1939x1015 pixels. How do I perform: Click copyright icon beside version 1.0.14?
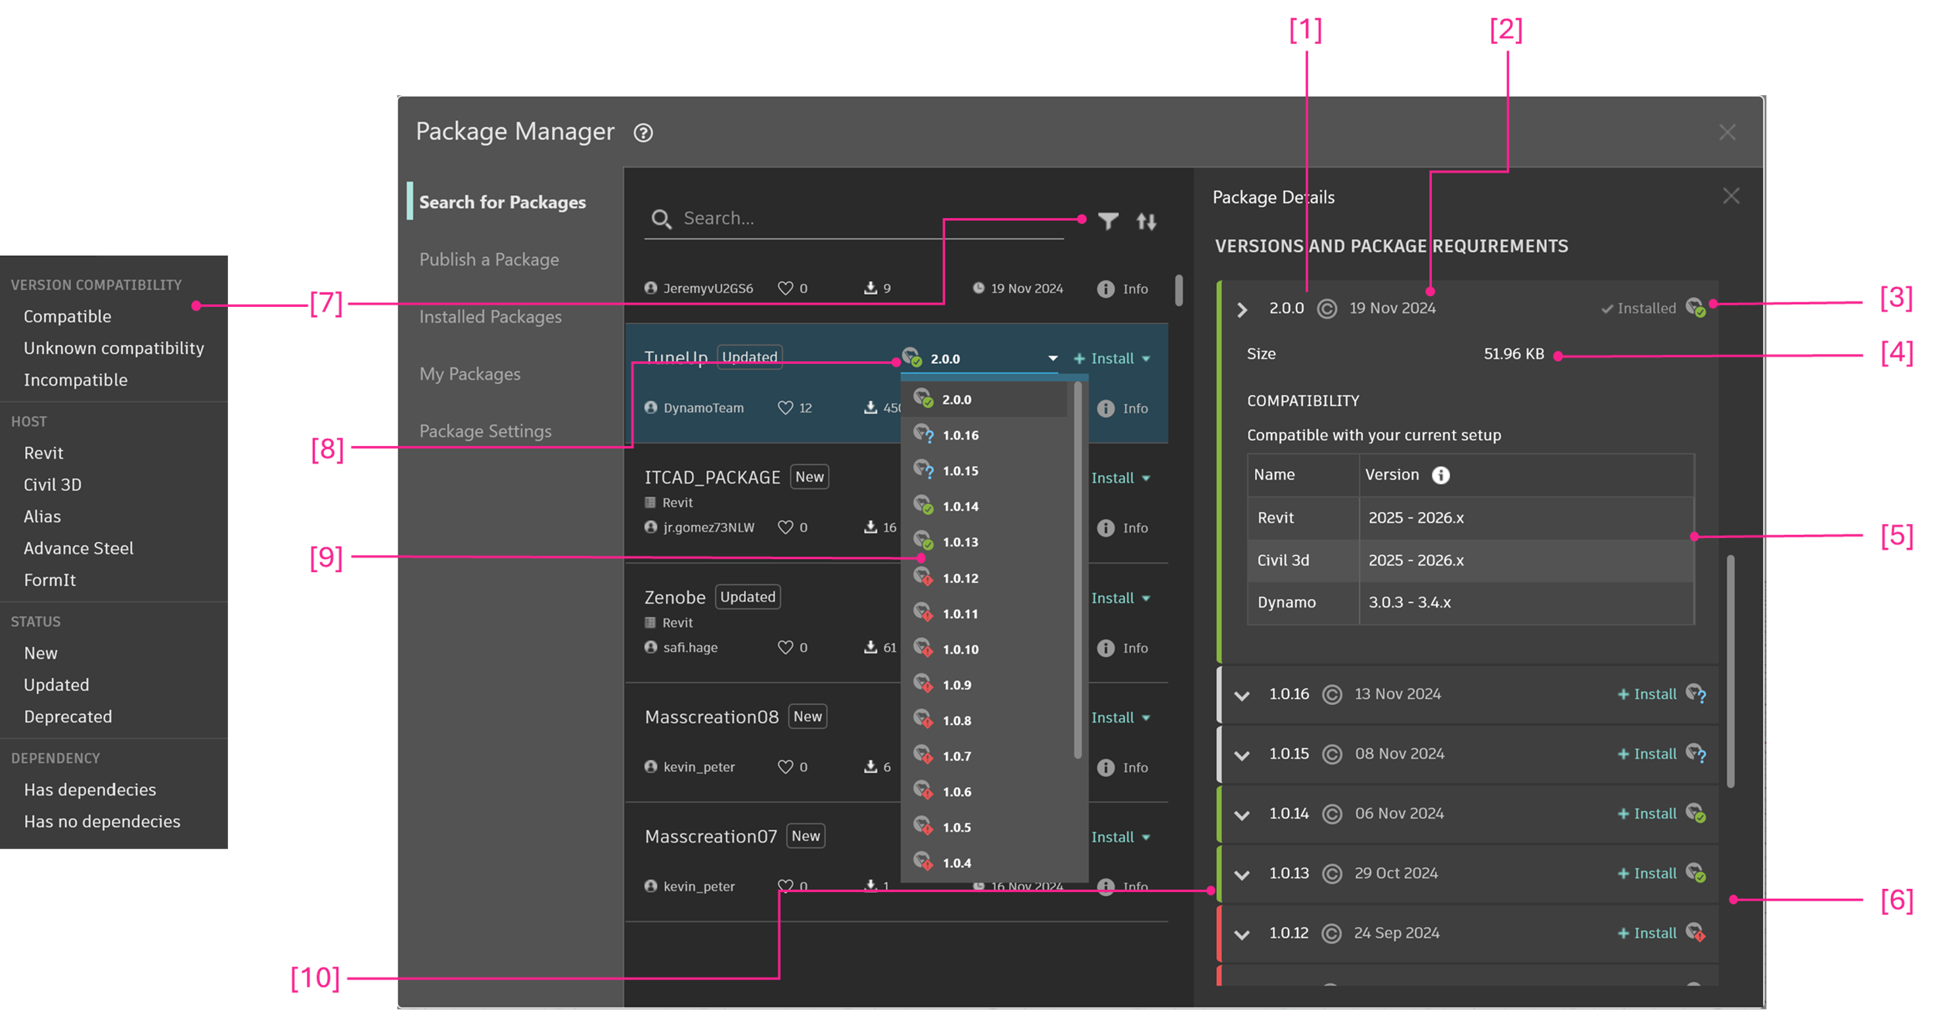[1332, 813]
